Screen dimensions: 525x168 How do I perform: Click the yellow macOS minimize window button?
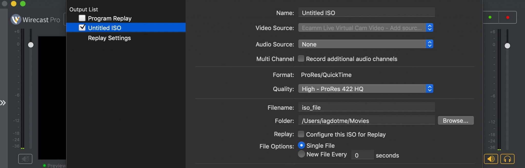(x=14, y=4)
